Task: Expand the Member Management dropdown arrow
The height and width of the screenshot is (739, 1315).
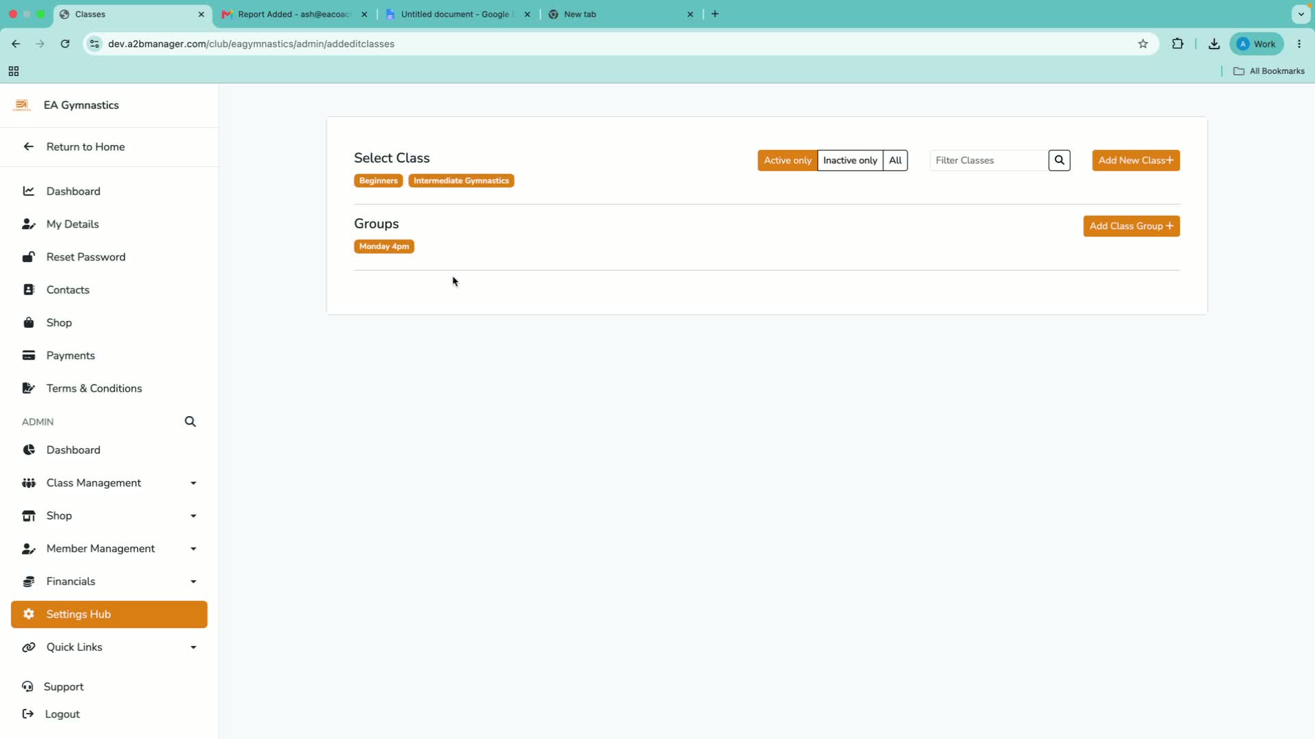Action: coord(193,549)
